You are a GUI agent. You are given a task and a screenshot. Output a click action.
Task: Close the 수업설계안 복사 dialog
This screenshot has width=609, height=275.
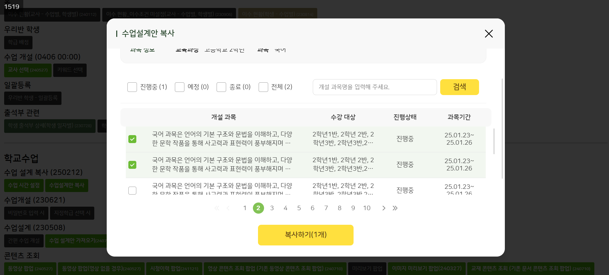click(489, 34)
